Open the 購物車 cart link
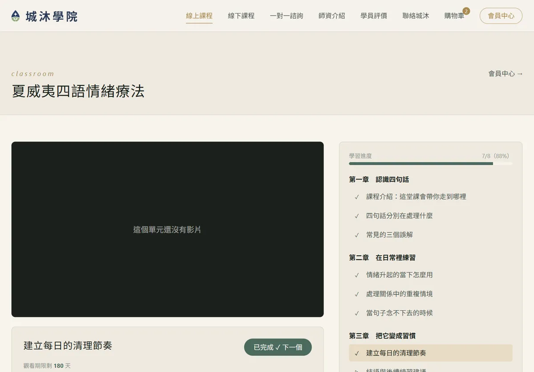The width and height of the screenshot is (534, 372). point(454,16)
